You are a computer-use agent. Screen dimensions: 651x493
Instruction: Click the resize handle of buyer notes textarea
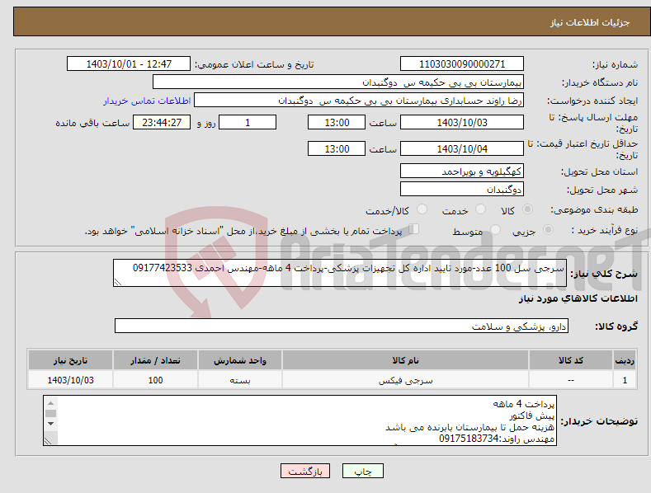pyautogui.click(x=48, y=442)
